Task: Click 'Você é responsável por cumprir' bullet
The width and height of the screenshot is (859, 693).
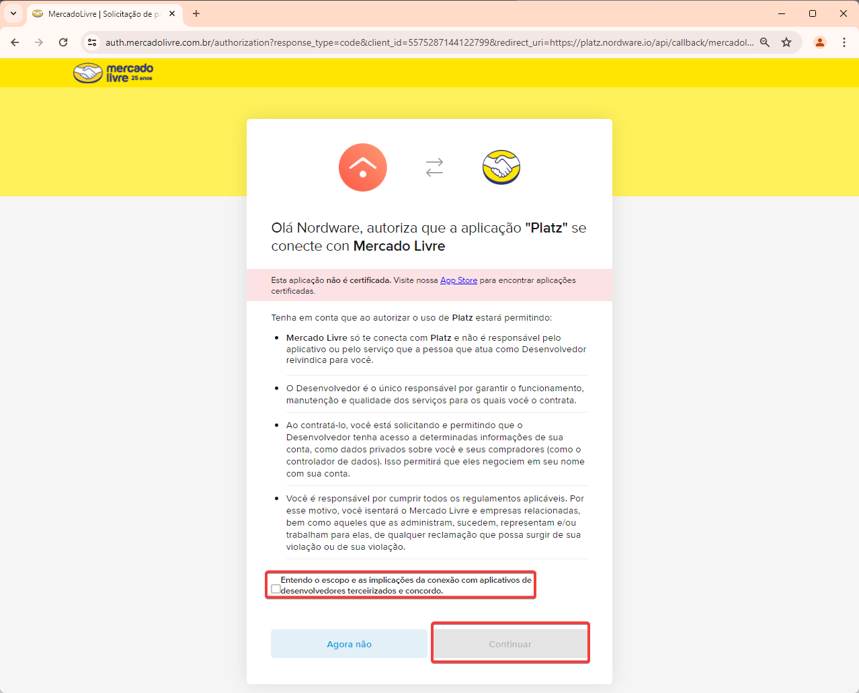Action: [435, 522]
